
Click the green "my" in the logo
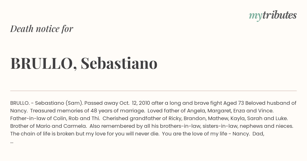(x=255, y=17)
